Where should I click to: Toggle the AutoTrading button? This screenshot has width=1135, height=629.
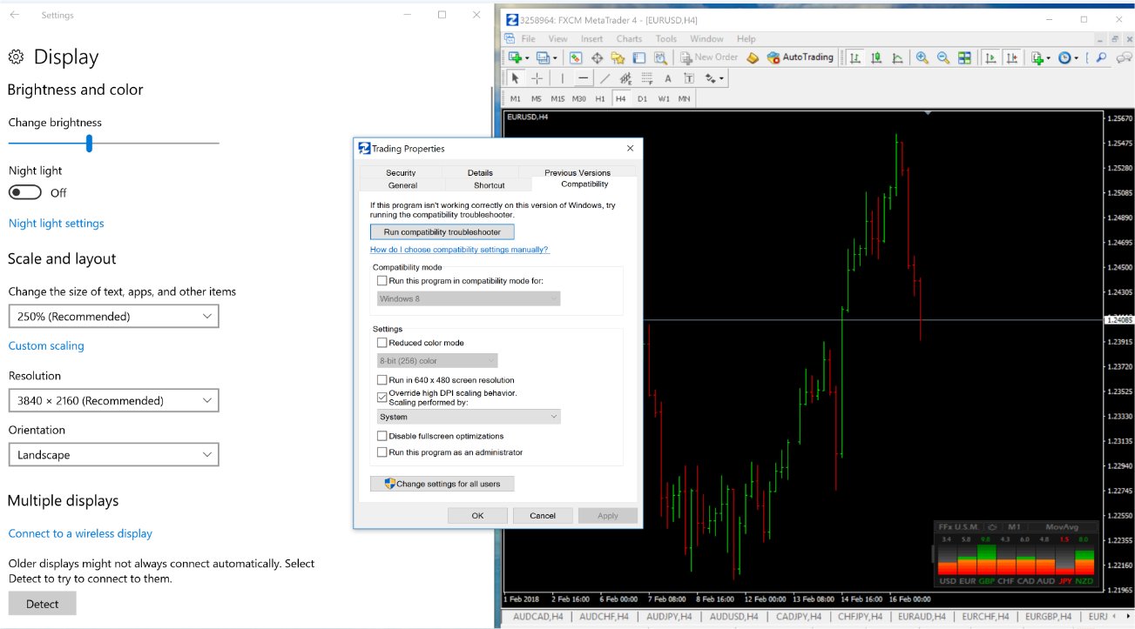[800, 57]
